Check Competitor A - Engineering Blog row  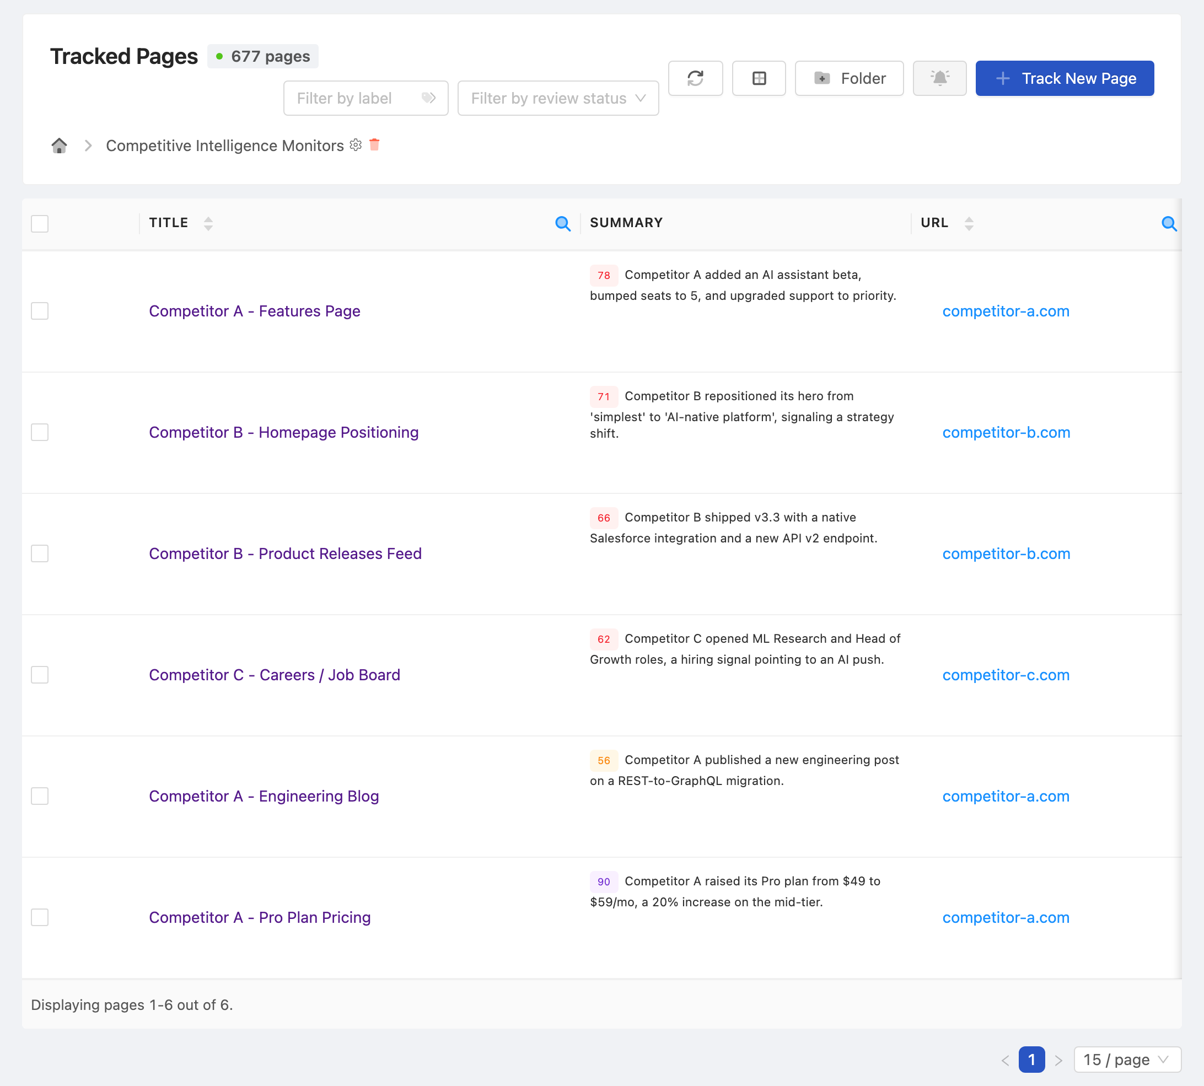pyautogui.click(x=39, y=796)
